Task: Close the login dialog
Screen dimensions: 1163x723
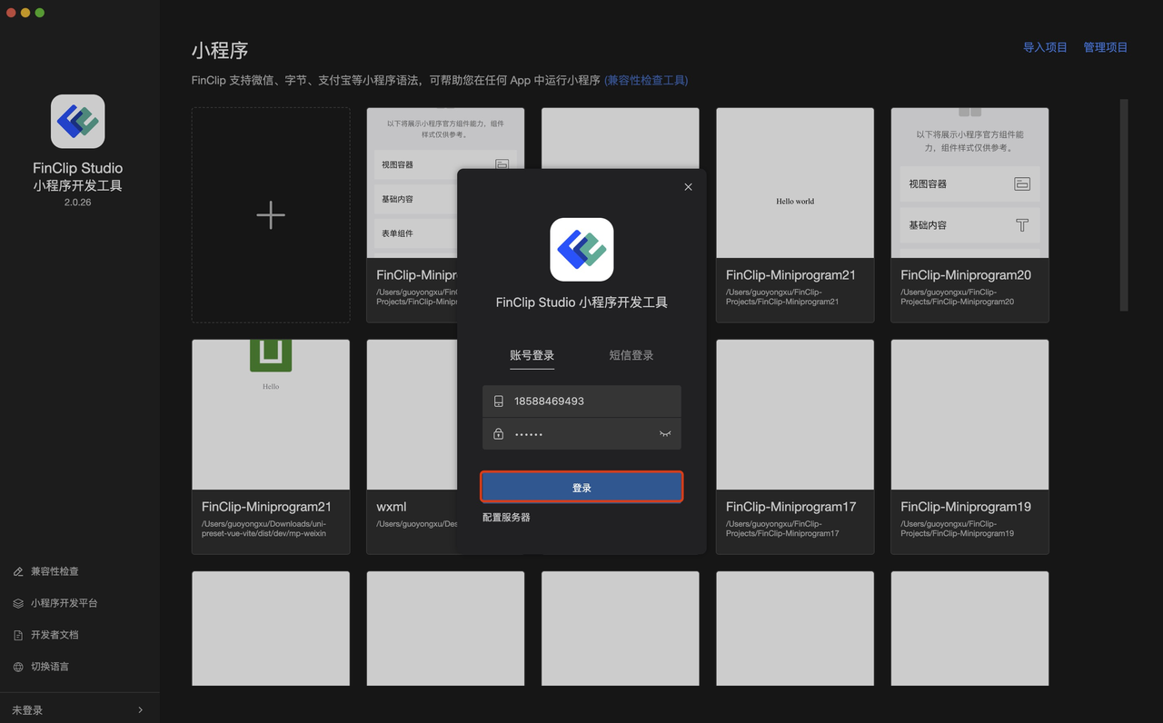Action: (688, 187)
